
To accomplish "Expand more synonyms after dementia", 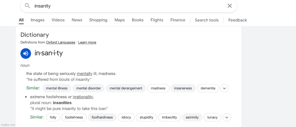I will pos(224,88).
